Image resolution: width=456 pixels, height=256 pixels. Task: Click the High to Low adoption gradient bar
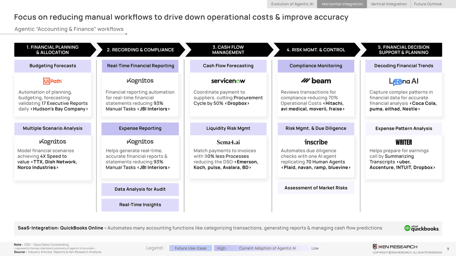click(267, 248)
